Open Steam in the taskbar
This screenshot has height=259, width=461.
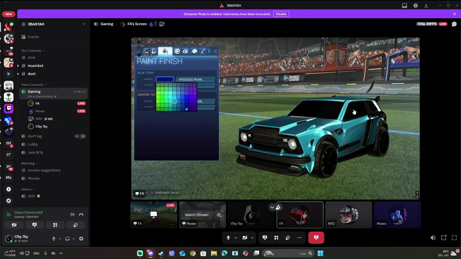pyautogui.click(x=161, y=253)
